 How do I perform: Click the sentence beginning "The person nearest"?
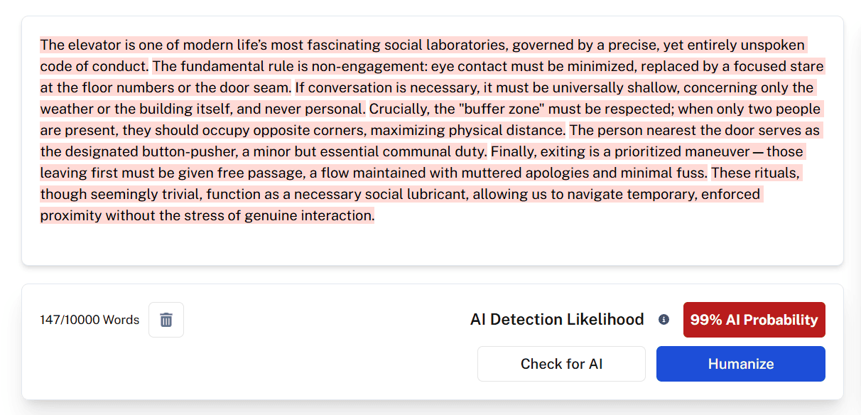(x=693, y=131)
